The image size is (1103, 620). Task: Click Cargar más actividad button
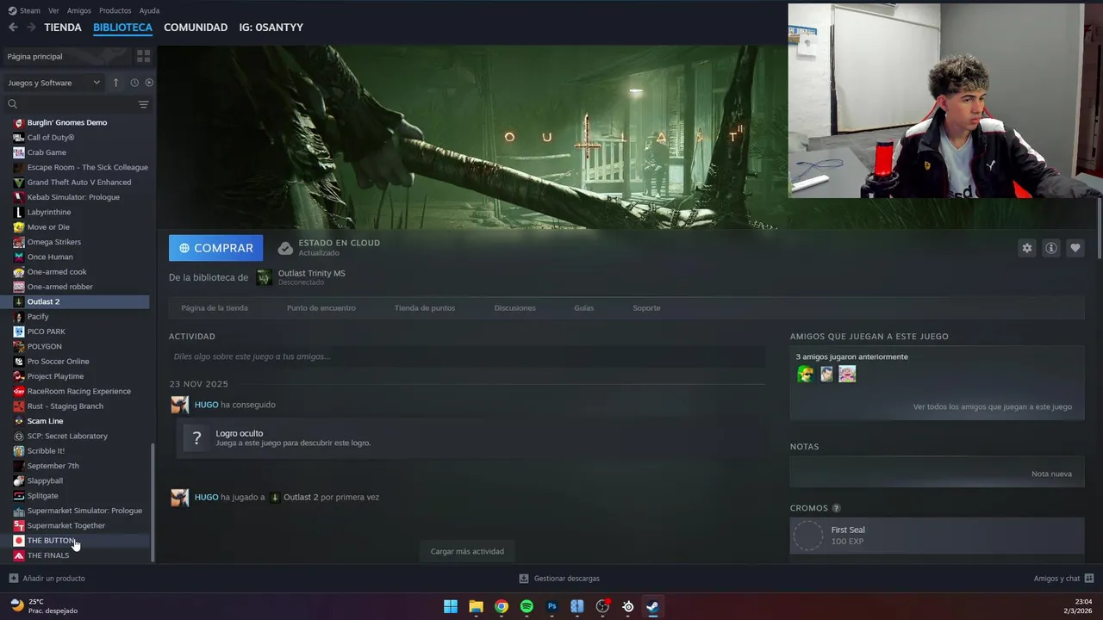467,551
